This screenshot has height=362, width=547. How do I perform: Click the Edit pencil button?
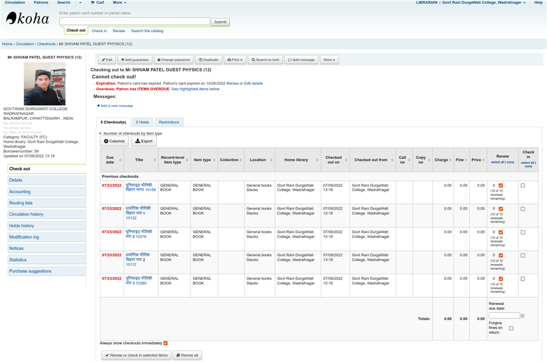coord(107,60)
